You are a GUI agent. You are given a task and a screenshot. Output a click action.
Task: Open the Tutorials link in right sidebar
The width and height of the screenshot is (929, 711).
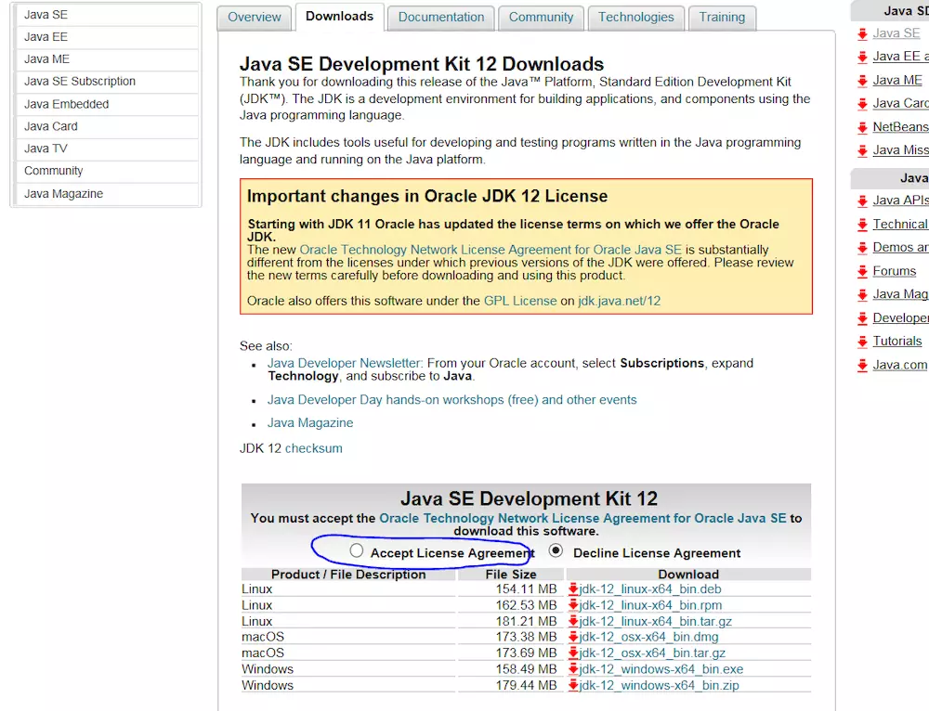pos(897,341)
